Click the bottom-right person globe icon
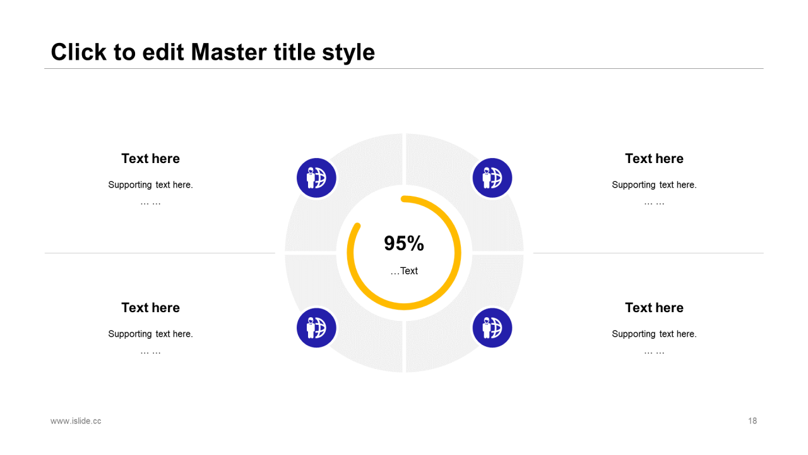Screen dimensions: 808x455 [492, 327]
